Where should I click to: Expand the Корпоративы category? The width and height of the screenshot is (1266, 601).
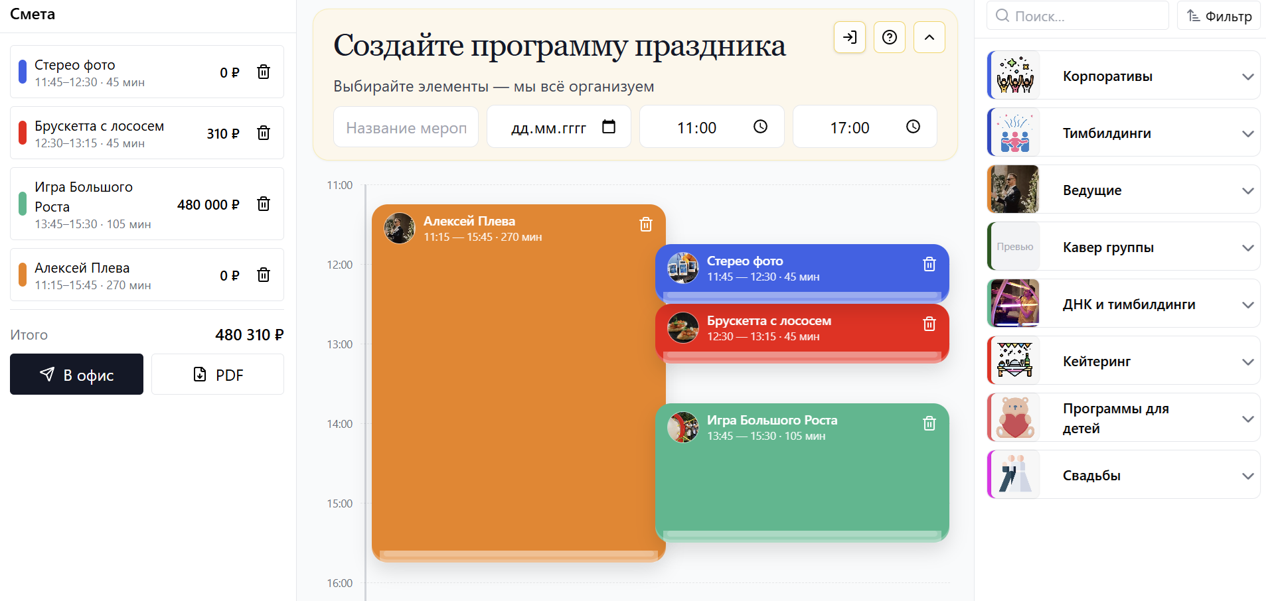point(1248,76)
